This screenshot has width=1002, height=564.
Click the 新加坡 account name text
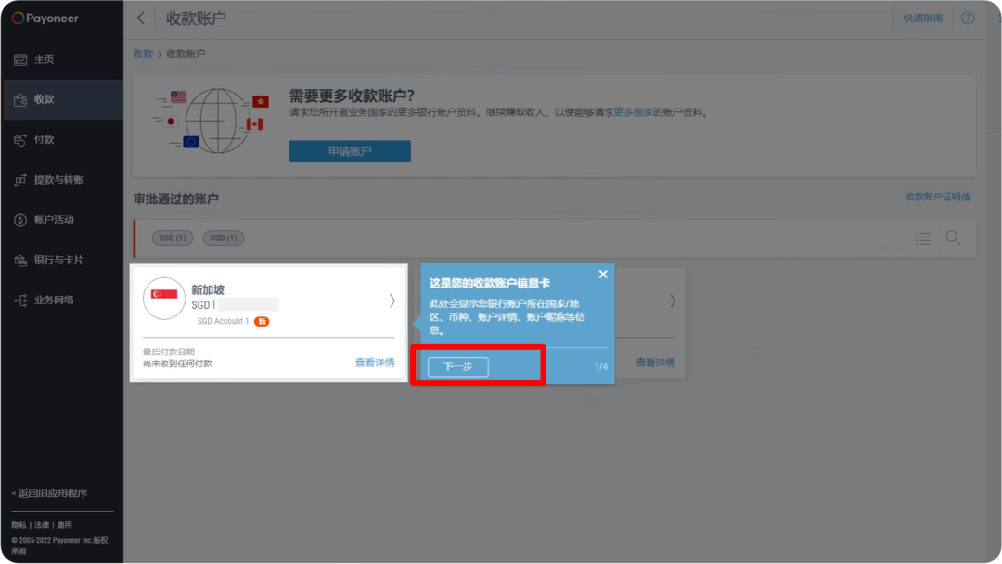[x=208, y=289]
